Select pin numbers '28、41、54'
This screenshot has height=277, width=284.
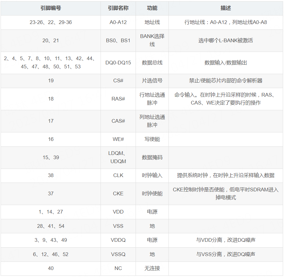coord(51,226)
